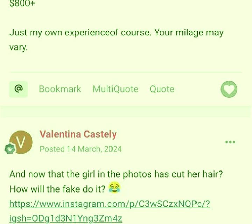Click the igsh=ODg1d3N1Yng3Zm4z part of the link

(66, 218)
